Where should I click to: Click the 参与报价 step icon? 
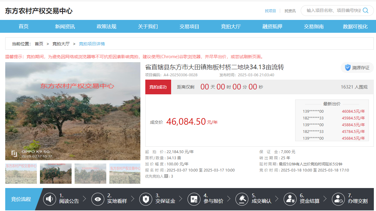point(194,199)
